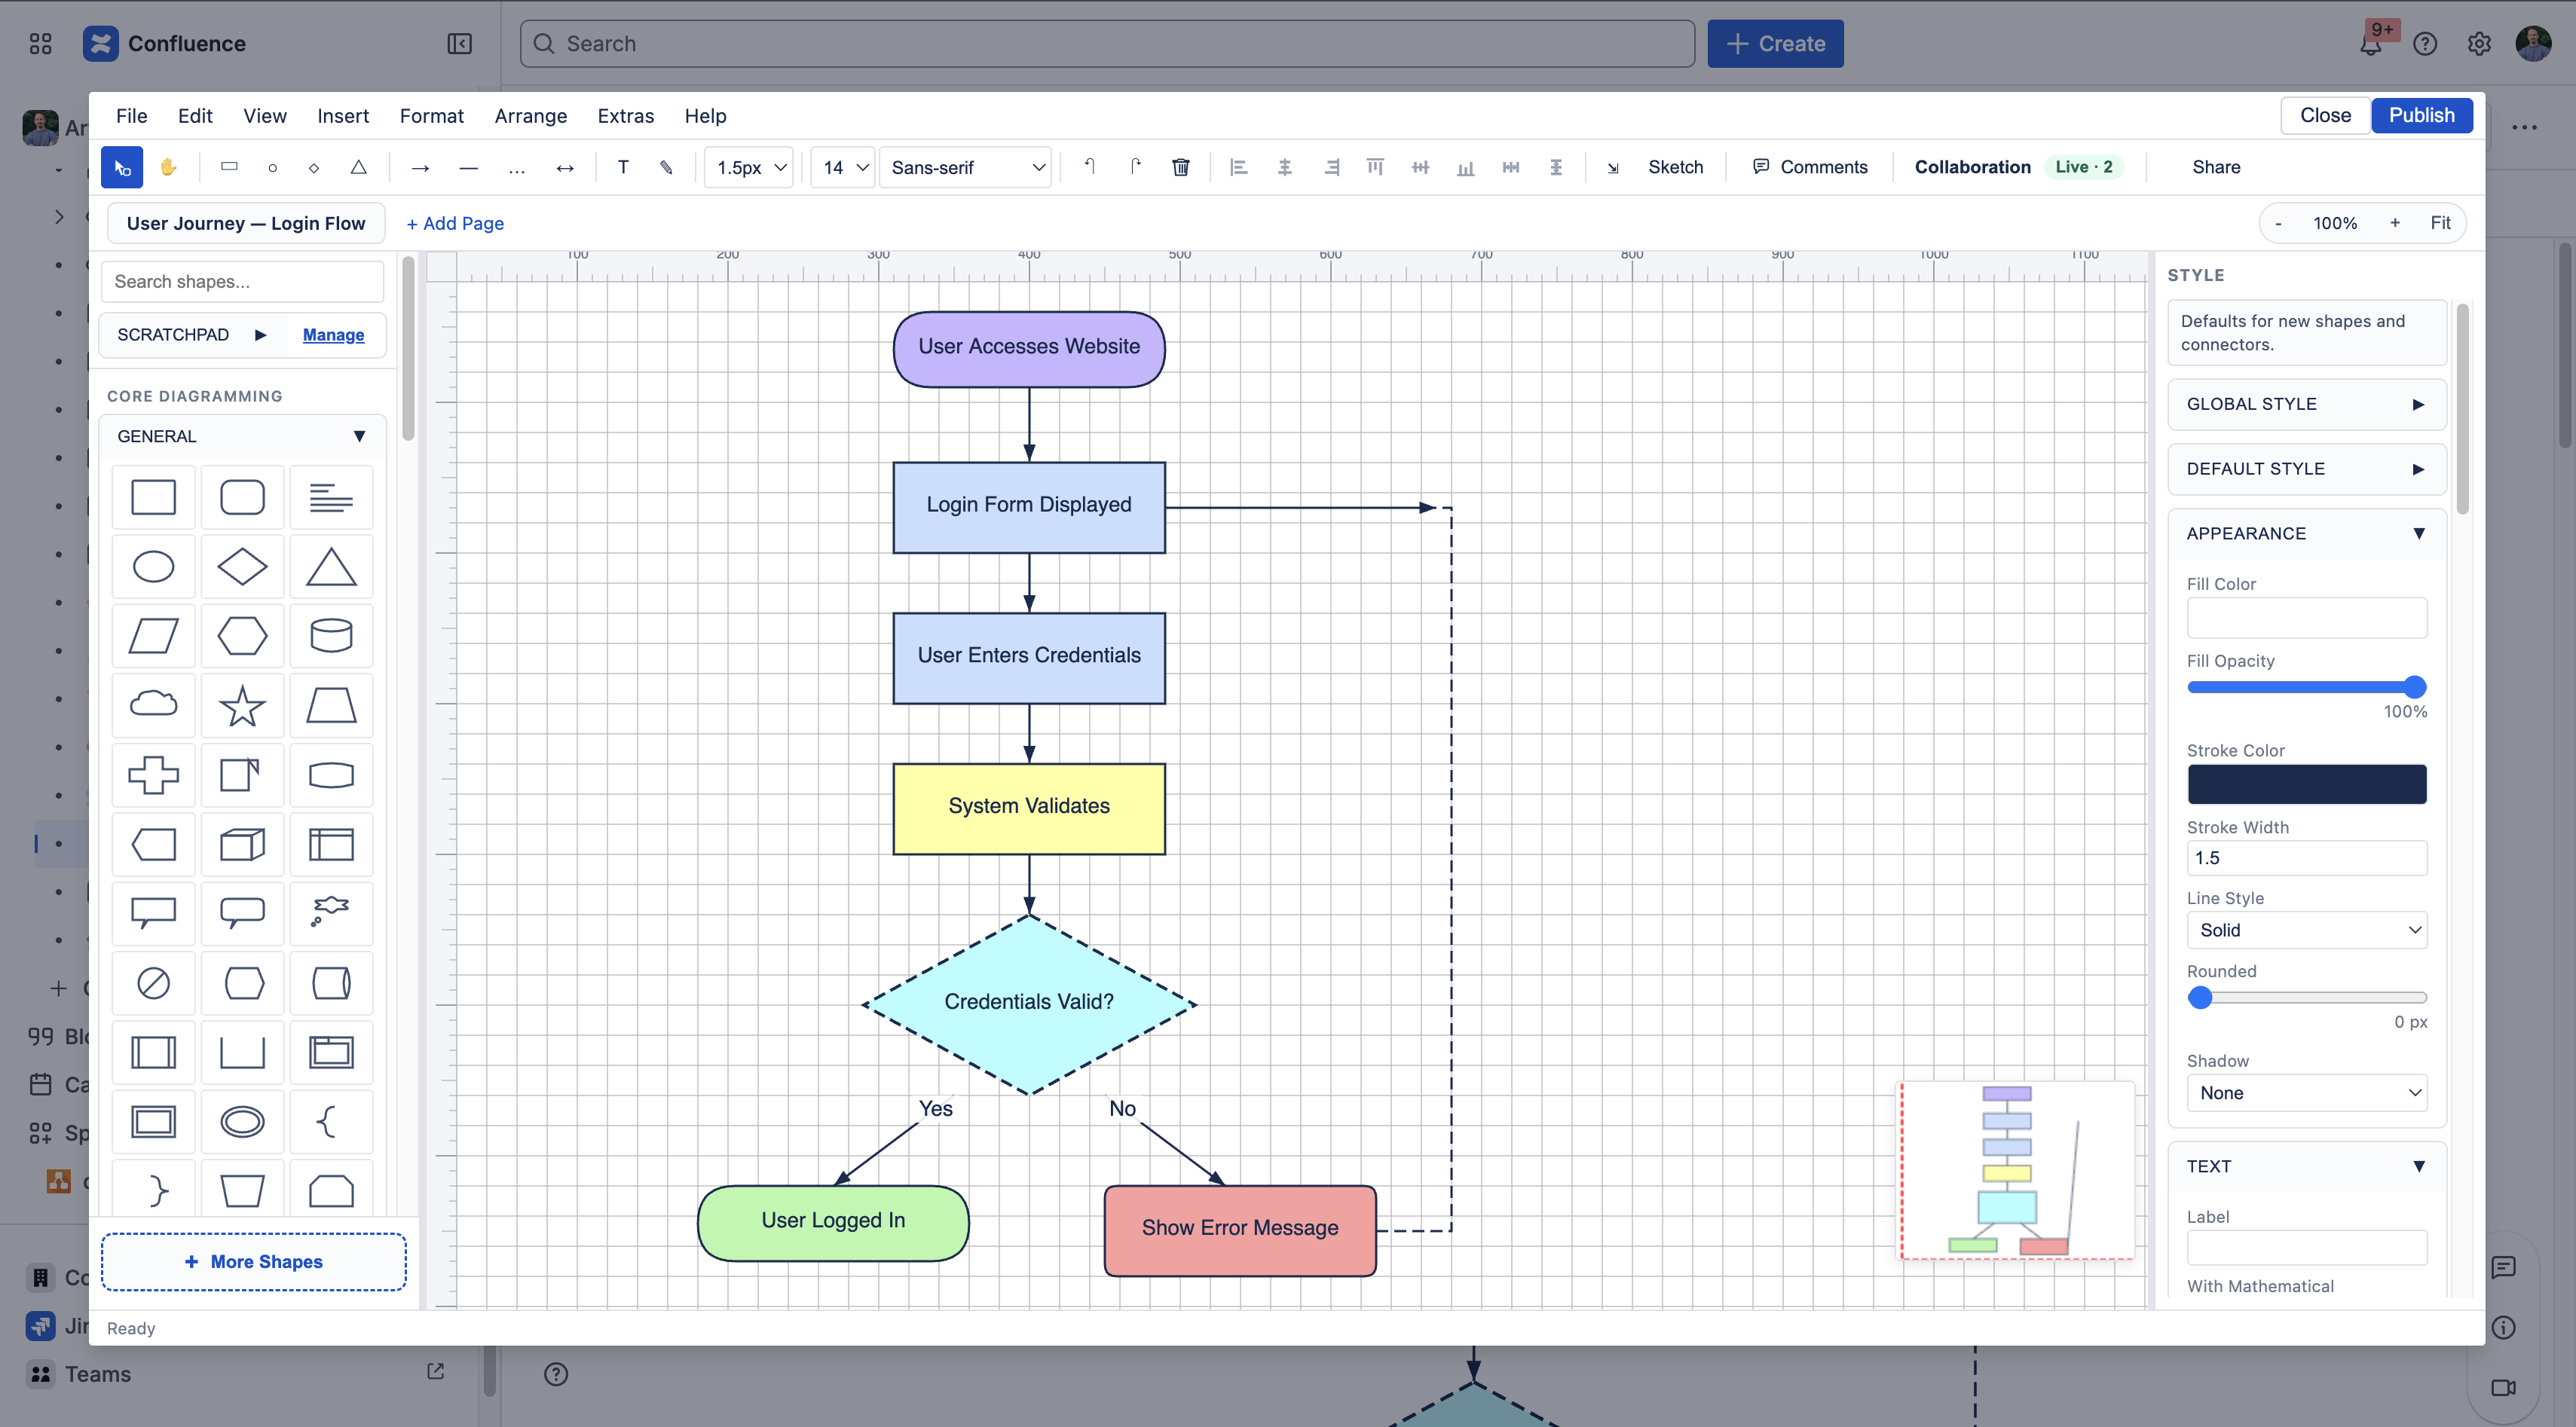The width and height of the screenshot is (2576, 1427).
Task: Pick the rectangle shape tool in toolbar
Action: tap(229, 167)
